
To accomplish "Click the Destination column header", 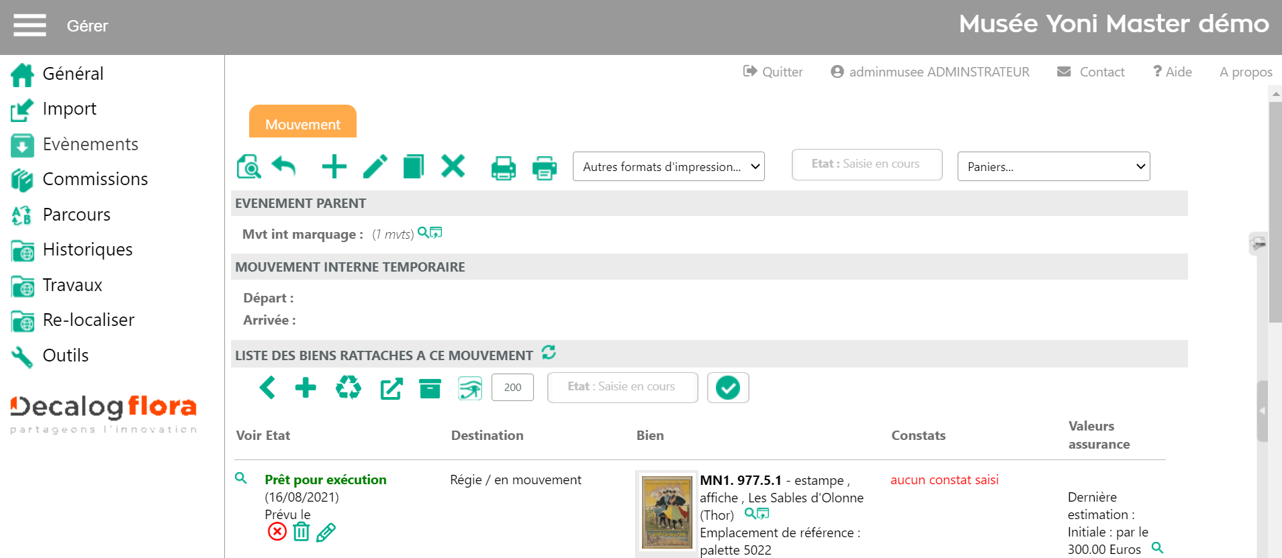I will click(487, 435).
